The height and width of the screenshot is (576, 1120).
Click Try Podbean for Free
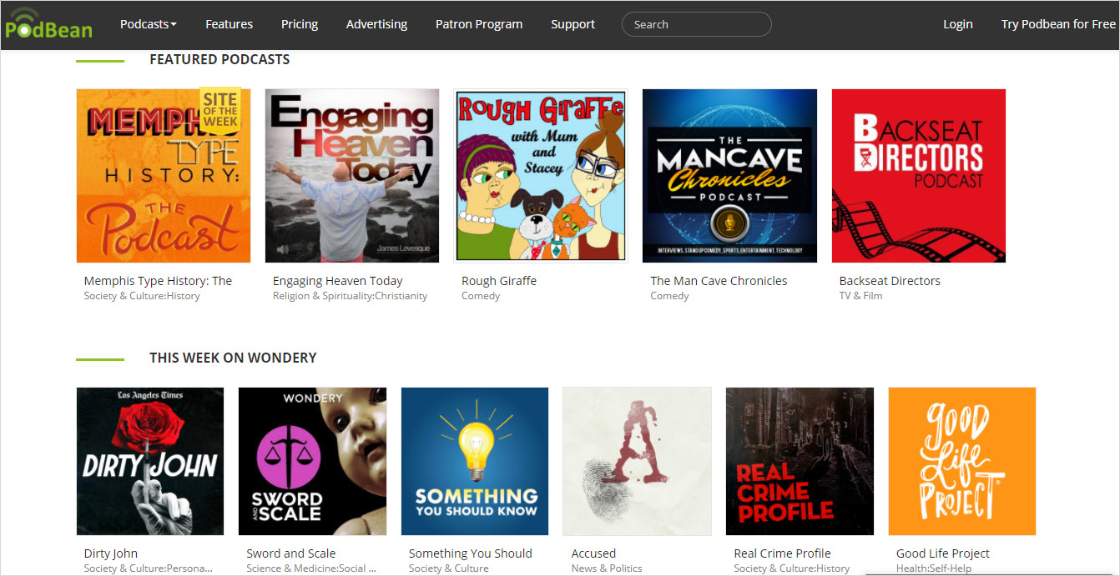tap(1058, 24)
